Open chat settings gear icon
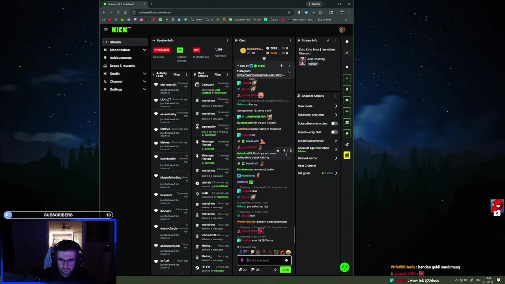This screenshot has height=284, width=505. (x=275, y=270)
